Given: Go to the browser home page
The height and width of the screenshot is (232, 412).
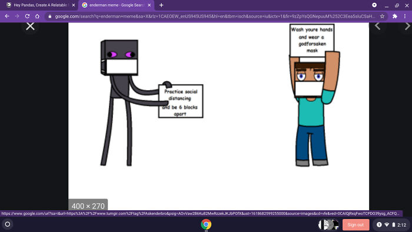Looking at the screenshot, I should tap(37, 16).
